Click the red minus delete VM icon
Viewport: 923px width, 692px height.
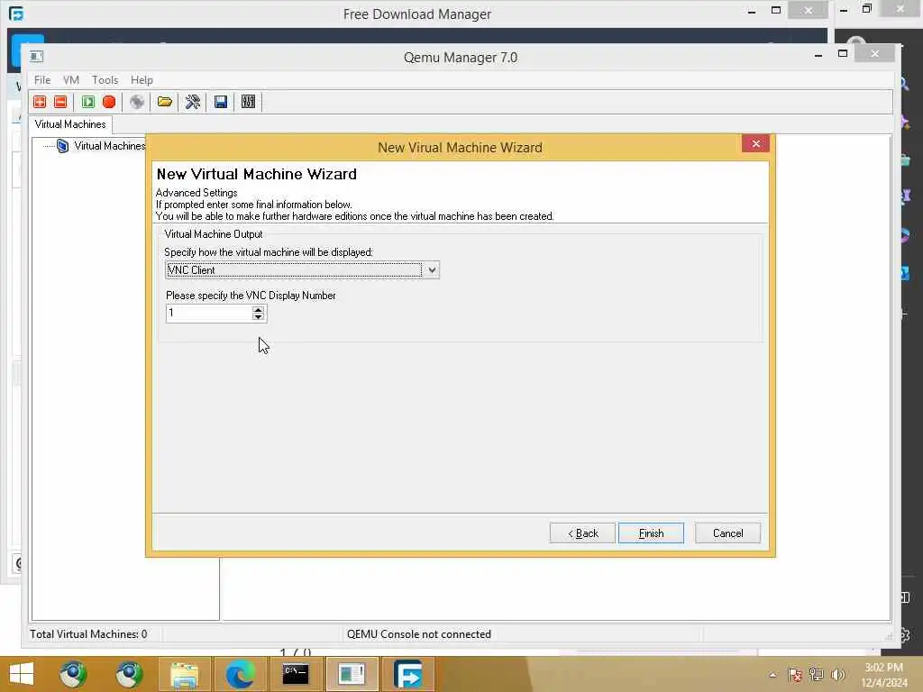tap(60, 102)
